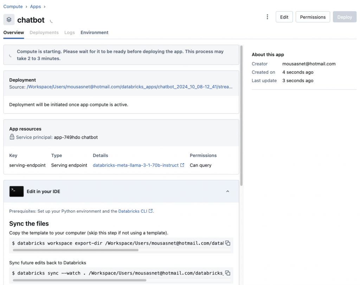This screenshot has width=360, height=285.
Task: Click the external link icon next to serving endpoint
Action: coord(182,165)
